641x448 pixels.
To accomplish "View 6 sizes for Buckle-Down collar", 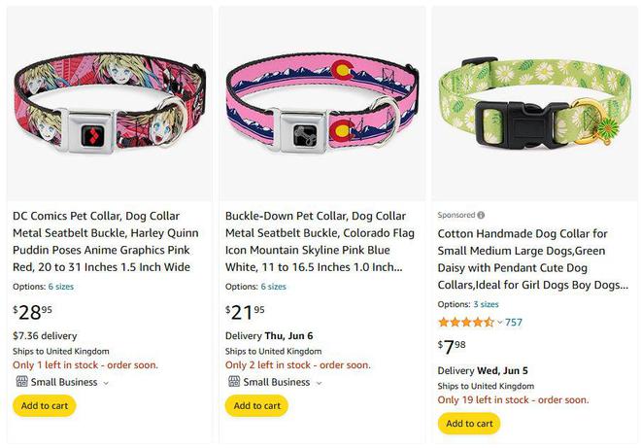I will coord(274,287).
